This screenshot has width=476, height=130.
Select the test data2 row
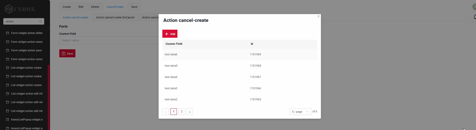click(240, 99)
